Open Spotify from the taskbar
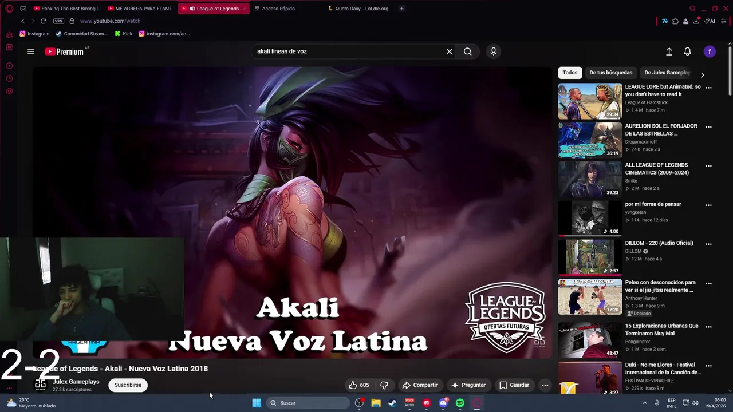 point(460,403)
